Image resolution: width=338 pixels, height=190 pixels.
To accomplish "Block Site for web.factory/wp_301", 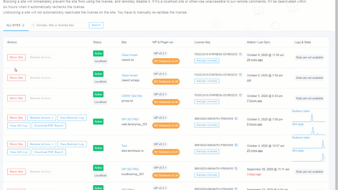I will pos(16,118).
